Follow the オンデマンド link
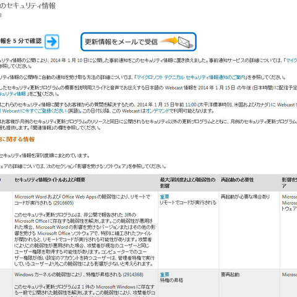This screenshot has height=297, width=297. point(157,111)
